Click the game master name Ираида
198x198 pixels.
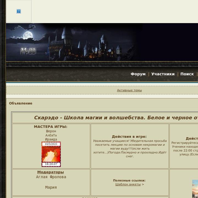point(51,139)
